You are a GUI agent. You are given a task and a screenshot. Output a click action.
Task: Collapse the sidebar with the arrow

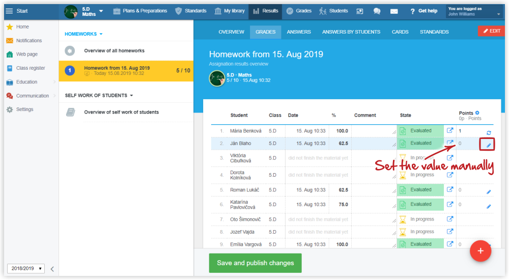click(52, 269)
